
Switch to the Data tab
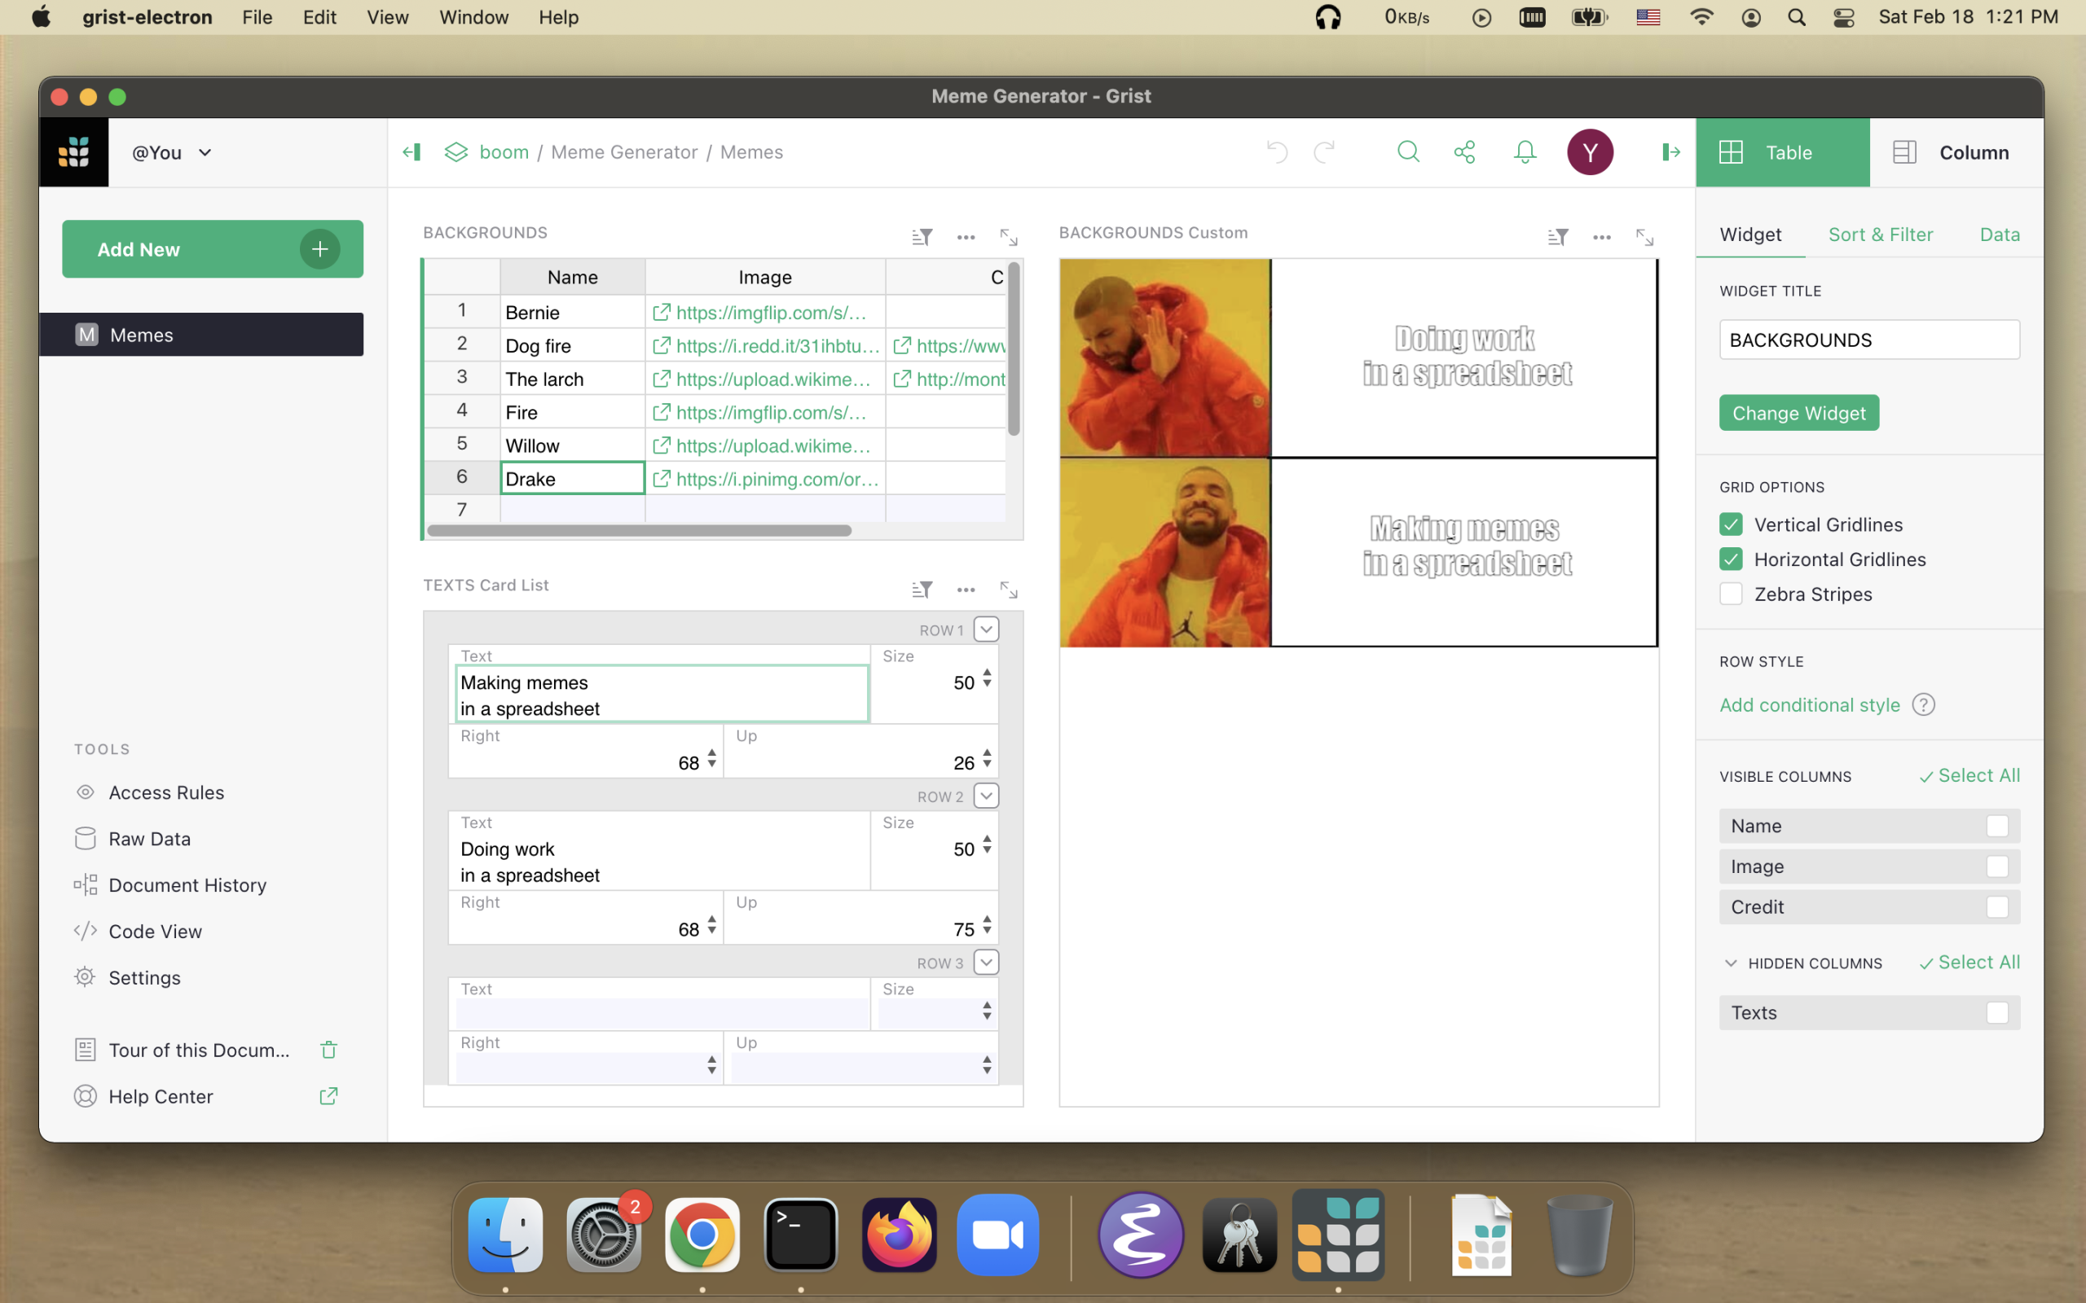(x=2000, y=235)
